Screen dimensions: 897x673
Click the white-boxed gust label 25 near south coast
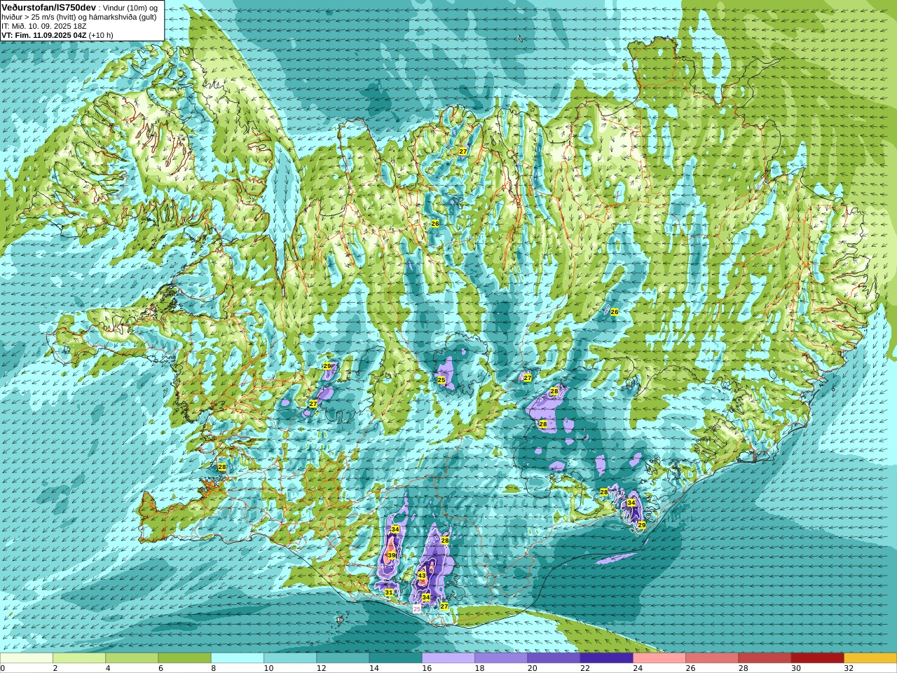(417, 609)
